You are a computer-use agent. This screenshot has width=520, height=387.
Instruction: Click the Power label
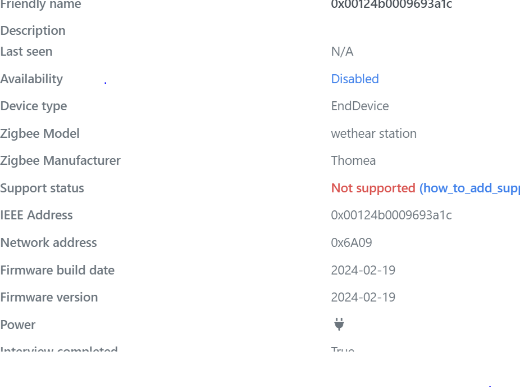[x=18, y=325]
